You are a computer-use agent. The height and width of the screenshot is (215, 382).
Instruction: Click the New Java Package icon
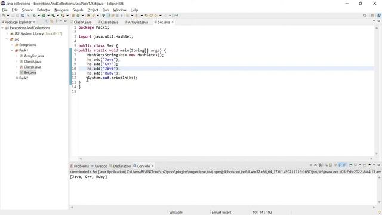click(x=73, y=16)
